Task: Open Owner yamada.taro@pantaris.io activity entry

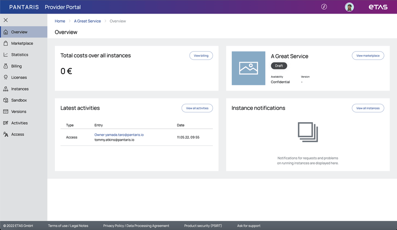Action: [x=119, y=135]
